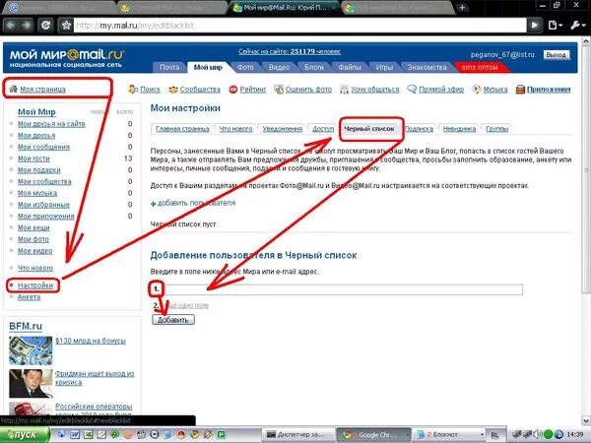The height and width of the screenshot is (443, 591).
Task: Click the Добавить button
Action: [173, 320]
